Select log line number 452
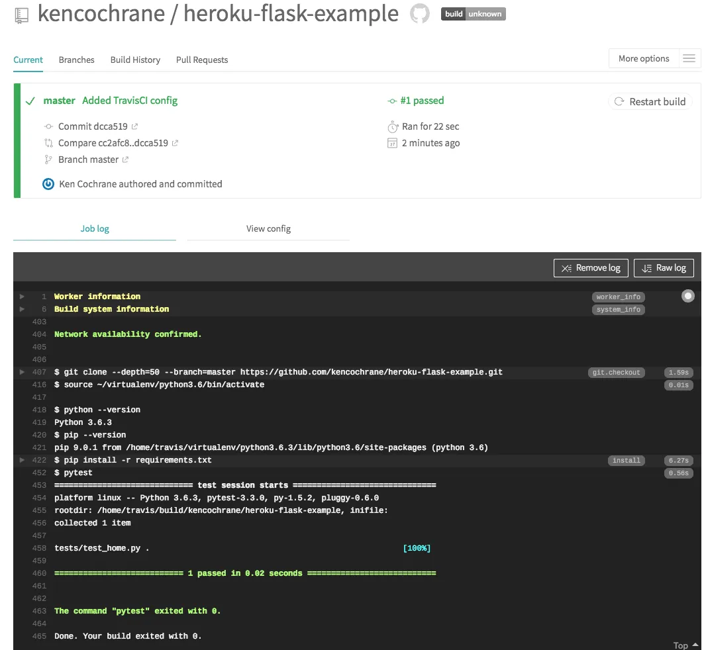Image resolution: width=706 pixels, height=650 pixels. (x=39, y=473)
